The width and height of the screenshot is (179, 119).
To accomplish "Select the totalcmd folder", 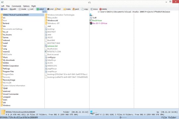I will pos(7,91).
